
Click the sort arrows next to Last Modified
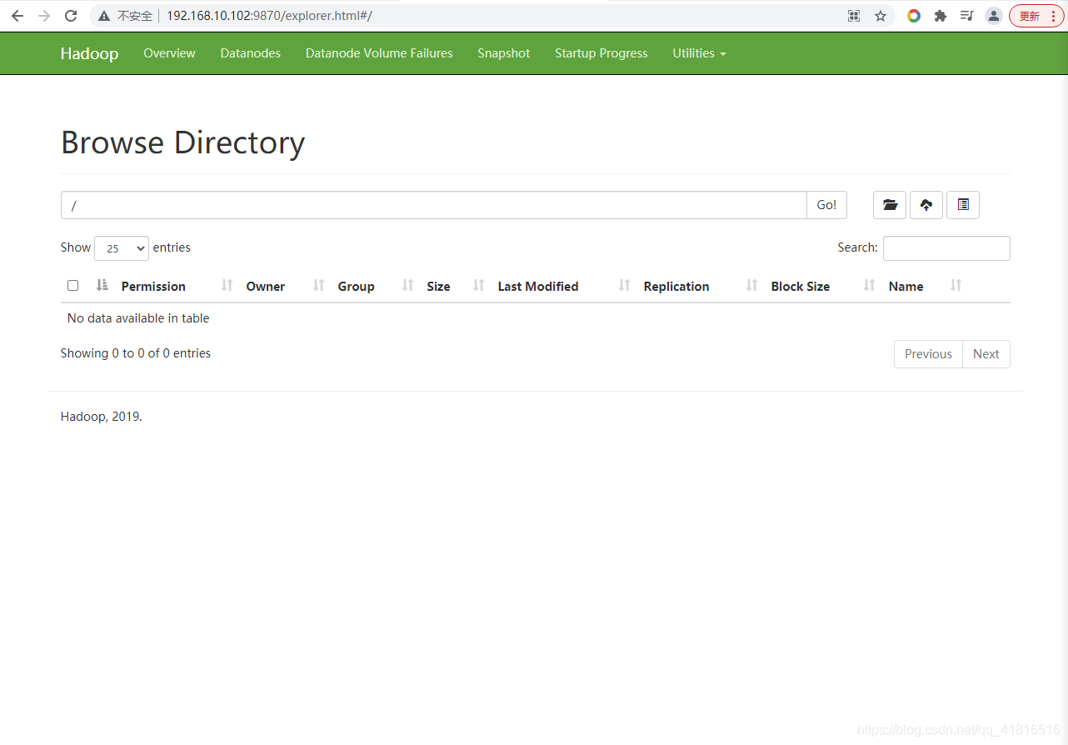tap(625, 285)
